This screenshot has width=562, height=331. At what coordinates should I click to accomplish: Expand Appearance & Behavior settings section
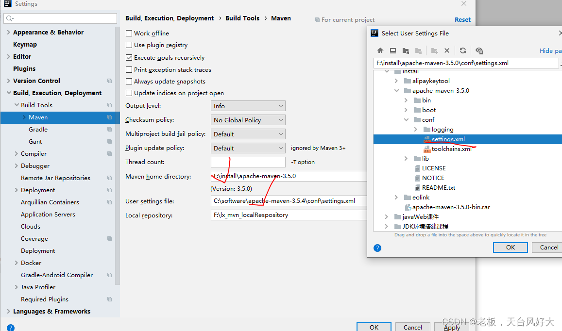pos(8,32)
